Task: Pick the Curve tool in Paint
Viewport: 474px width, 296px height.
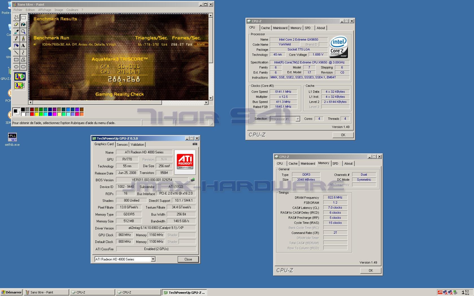Action: [x=23, y=52]
